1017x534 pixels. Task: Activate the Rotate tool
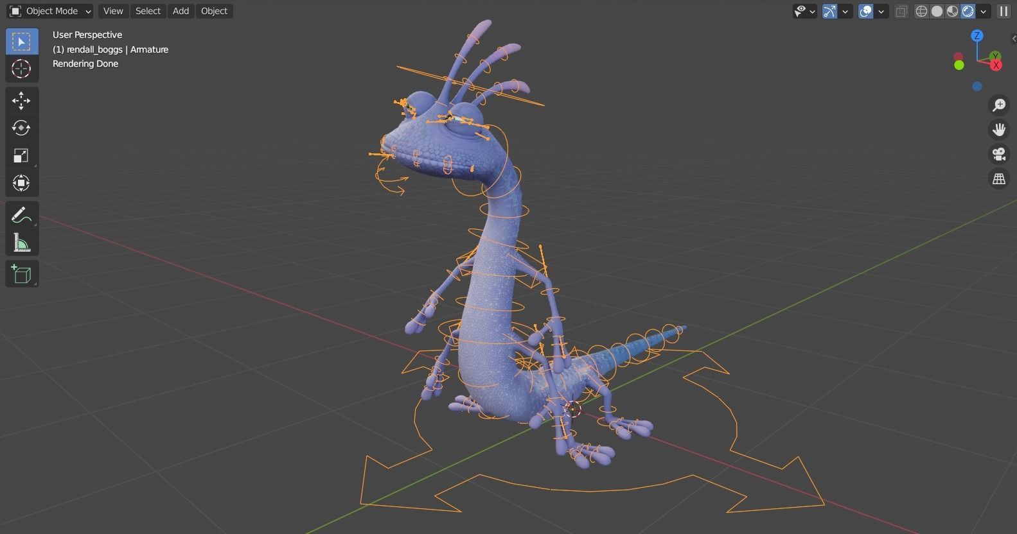click(x=21, y=128)
